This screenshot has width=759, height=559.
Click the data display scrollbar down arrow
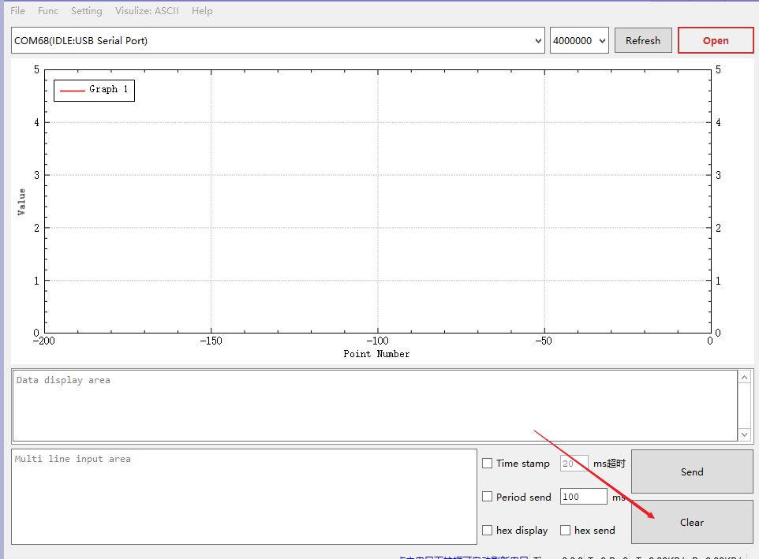coord(745,434)
